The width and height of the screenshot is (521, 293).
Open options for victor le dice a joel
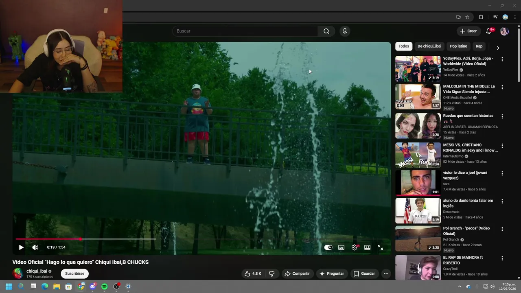pos(502,173)
